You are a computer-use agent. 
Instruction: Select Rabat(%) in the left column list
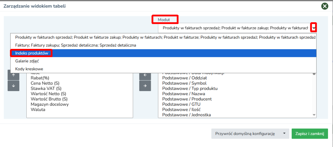40,78
